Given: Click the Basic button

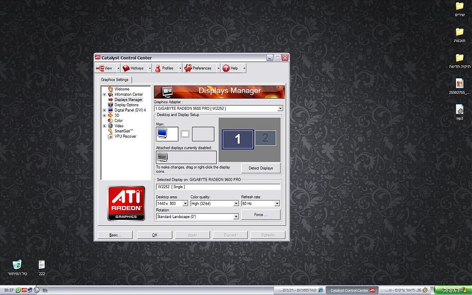Looking at the screenshot, I should [x=115, y=235].
